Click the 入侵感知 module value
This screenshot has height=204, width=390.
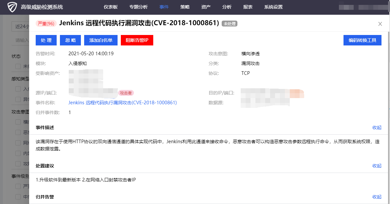pyautogui.click(x=78, y=63)
